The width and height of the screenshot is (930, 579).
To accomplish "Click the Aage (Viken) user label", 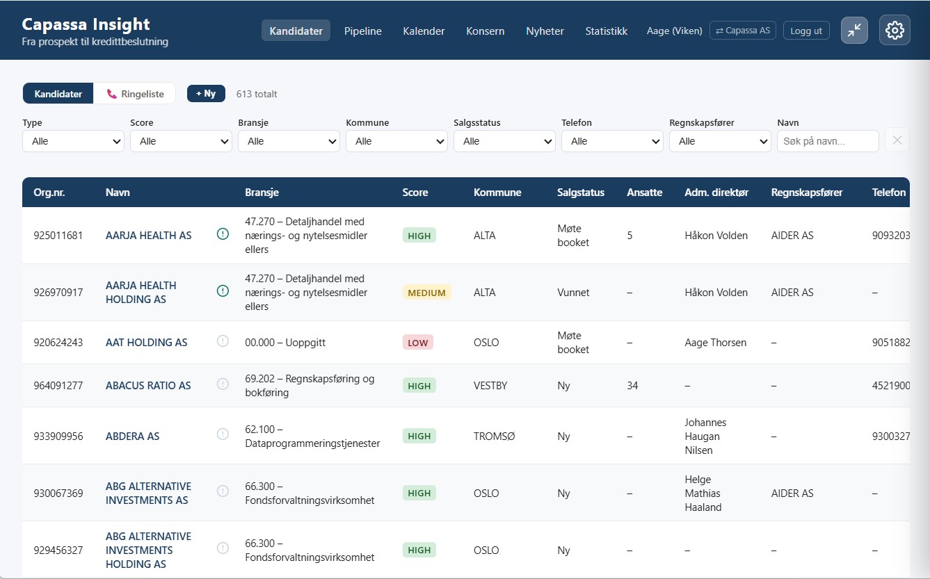I will (x=674, y=31).
